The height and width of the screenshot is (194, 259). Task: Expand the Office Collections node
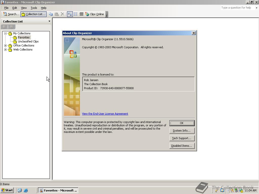[6, 45]
